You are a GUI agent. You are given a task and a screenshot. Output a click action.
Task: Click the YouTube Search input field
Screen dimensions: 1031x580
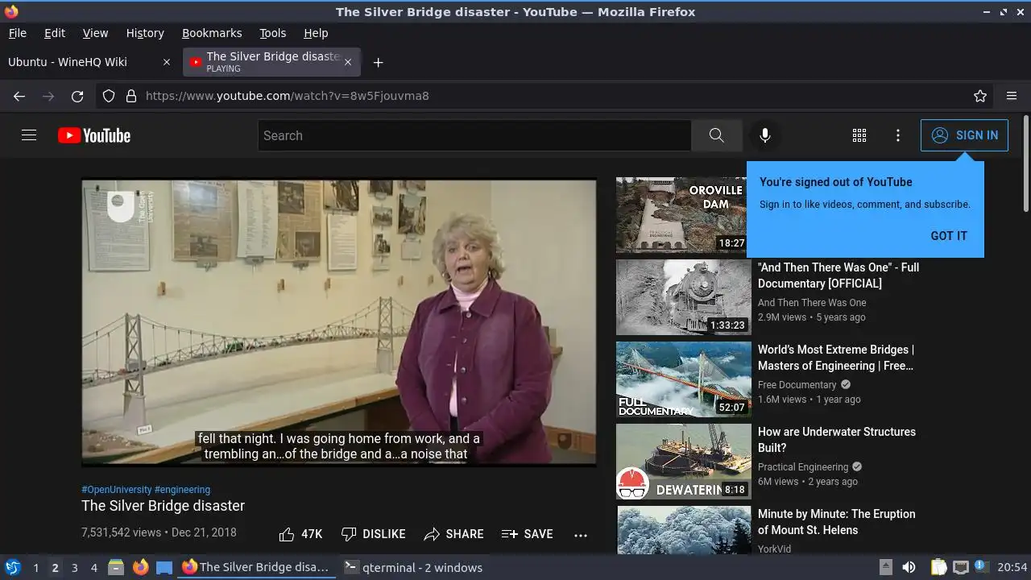474,135
